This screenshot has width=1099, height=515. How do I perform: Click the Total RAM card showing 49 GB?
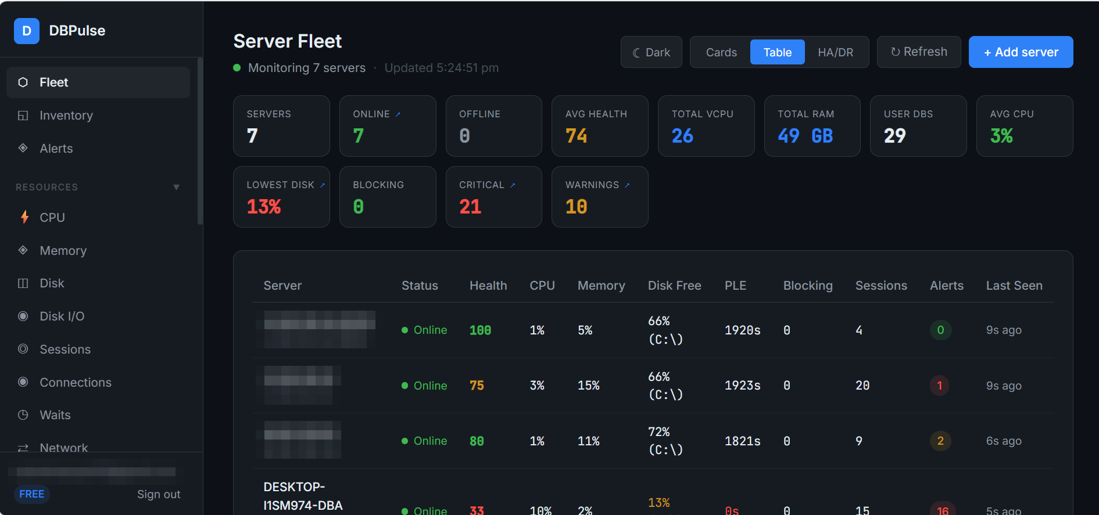812,126
